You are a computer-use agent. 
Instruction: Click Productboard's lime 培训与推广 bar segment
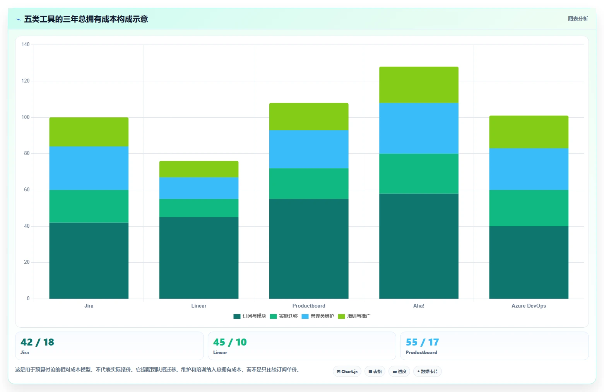coord(309,117)
